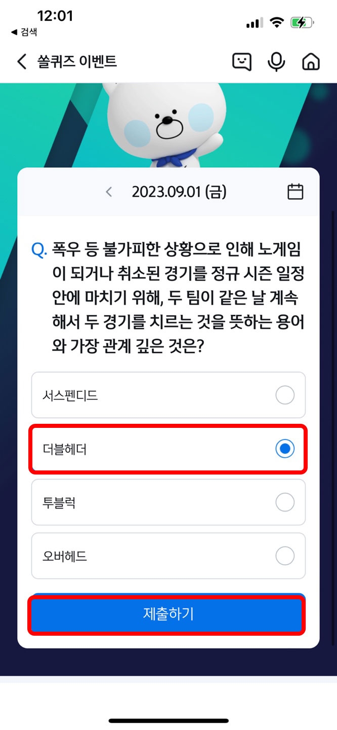Image resolution: width=337 pixels, height=730 pixels.
Task: Open the calendar date picker icon
Action: point(296,192)
